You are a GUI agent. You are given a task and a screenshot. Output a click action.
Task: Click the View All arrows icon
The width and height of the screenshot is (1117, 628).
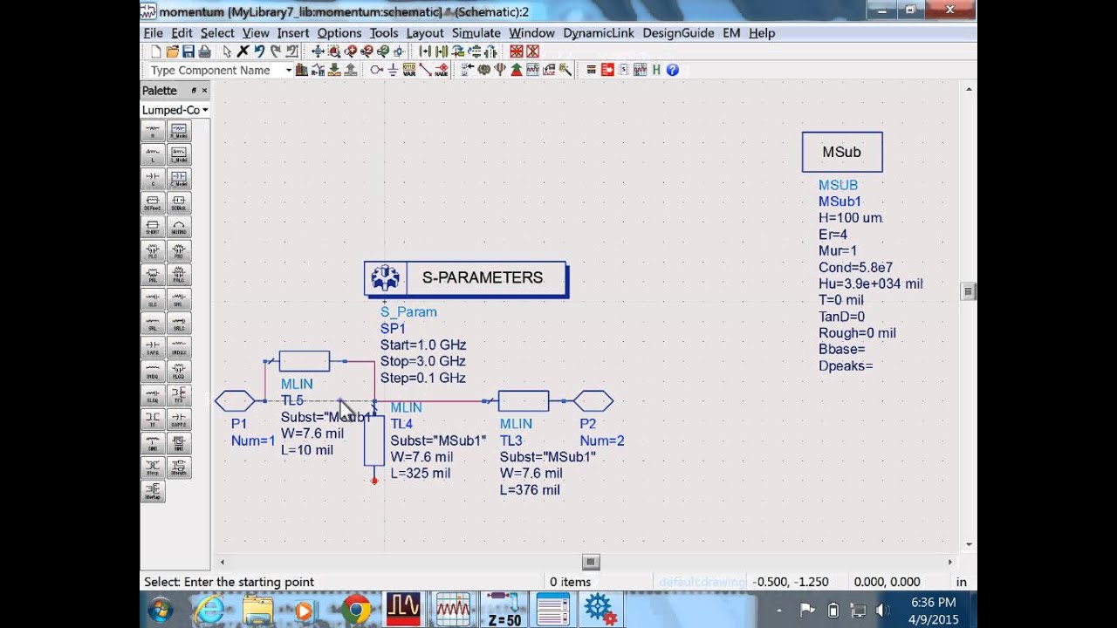(x=318, y=51)
